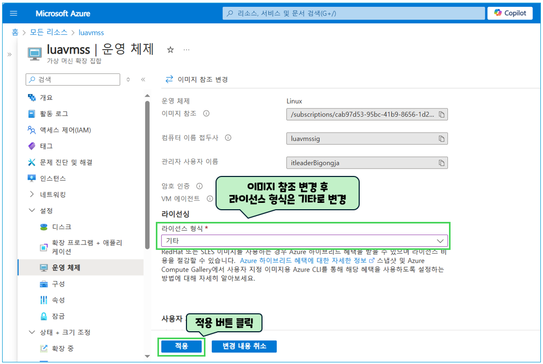Image resolution: width=543 pixels, height=364 pixels.
Task: Open Azure 하이브리드 혜택 자세한 정보 link
Action: [307, 260]
